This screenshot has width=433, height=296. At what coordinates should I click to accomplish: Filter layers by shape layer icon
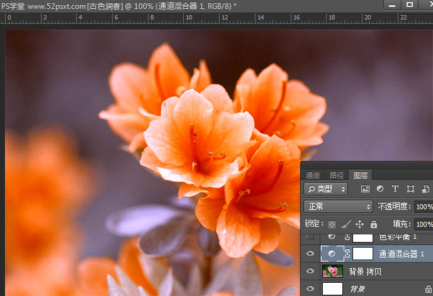tap(410, 189)
